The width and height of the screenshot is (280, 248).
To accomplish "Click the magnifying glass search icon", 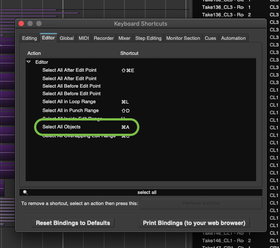I will [26, 193].
